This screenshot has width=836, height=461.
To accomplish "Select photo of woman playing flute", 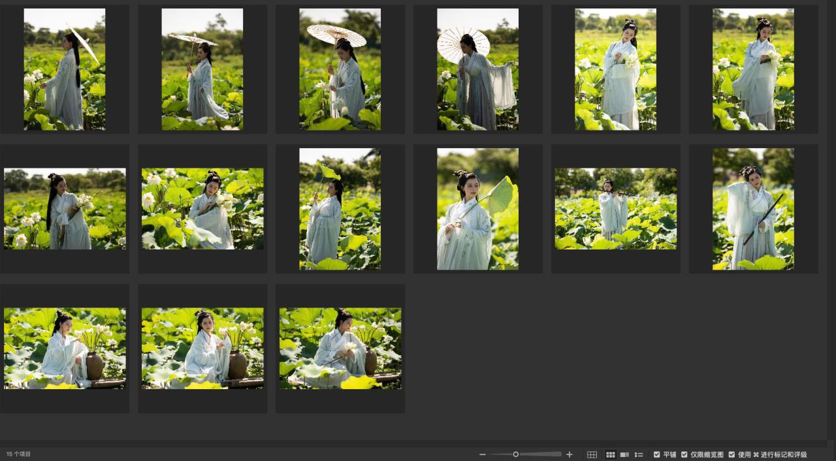I will click(x=615, y=209).
